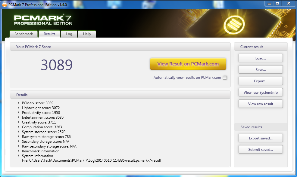Expand the Raw system storage score: 786 row
Screen dimensions: 297x177
pyautogui.click(x=19, y=136)
